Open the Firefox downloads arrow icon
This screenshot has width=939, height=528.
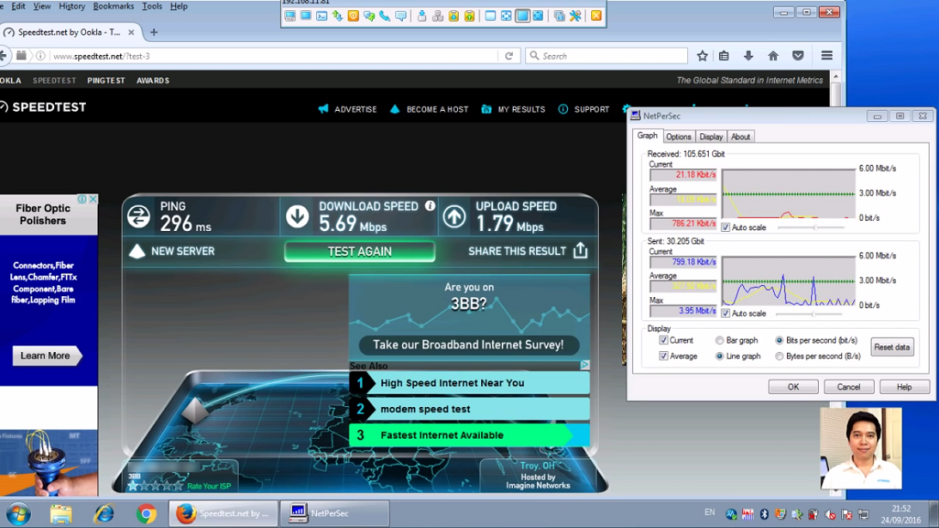[x=748, y=56]
